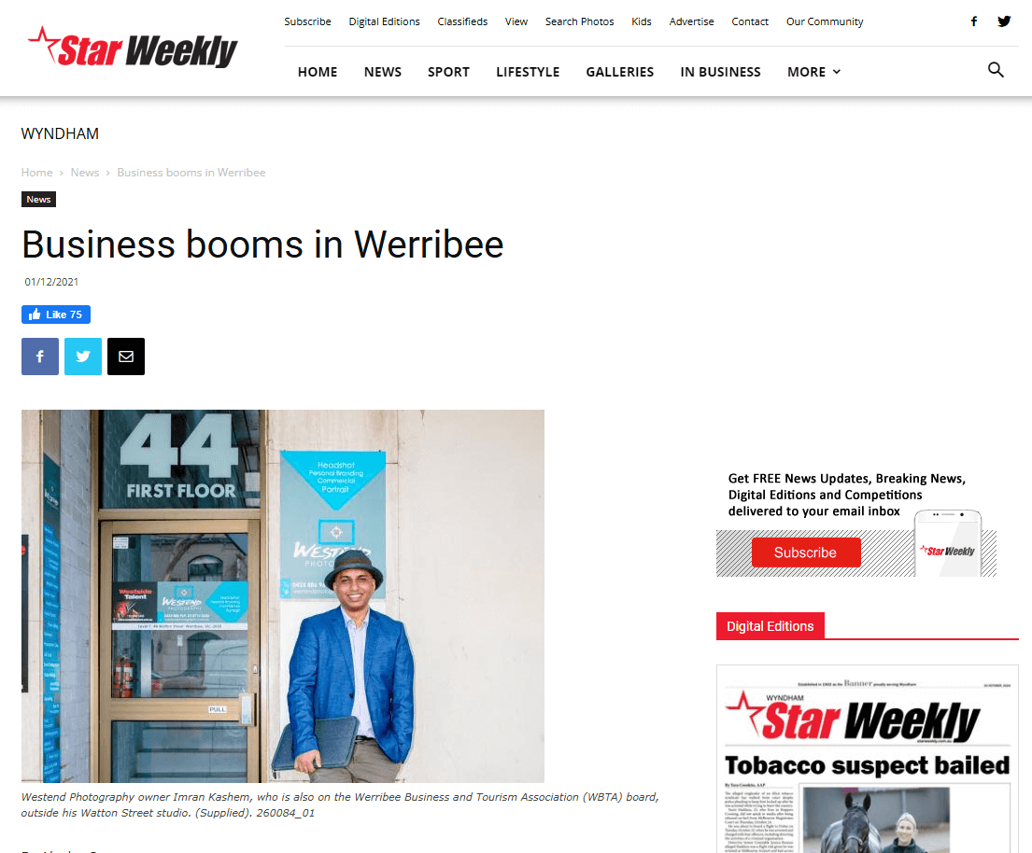Follow the Home breadcrumb link

36,173
